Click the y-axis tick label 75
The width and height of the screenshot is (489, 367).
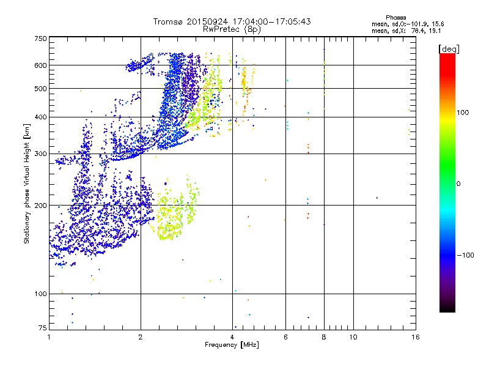click(x=43, y=328)
